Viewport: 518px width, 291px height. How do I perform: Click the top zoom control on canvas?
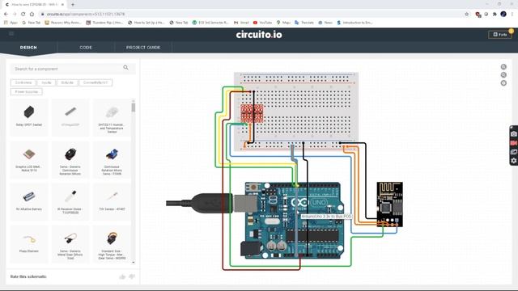click(503, 66)
